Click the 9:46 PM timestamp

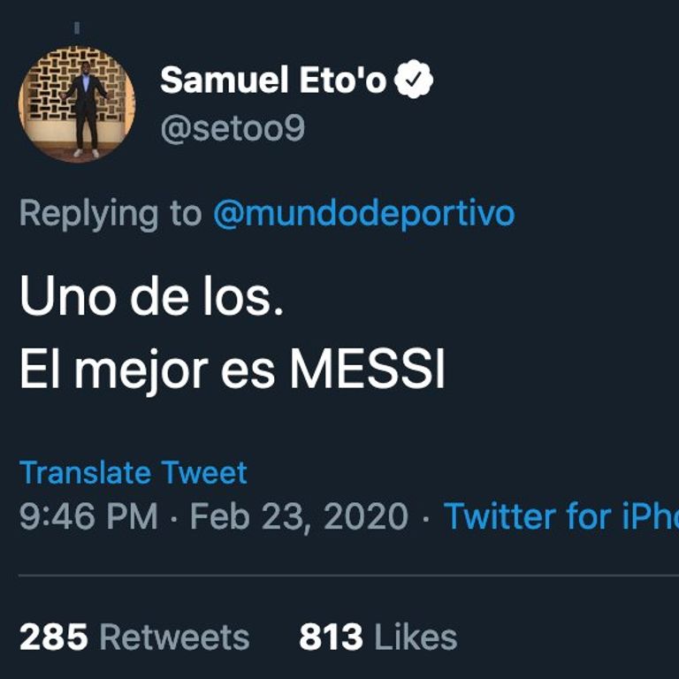88,515
